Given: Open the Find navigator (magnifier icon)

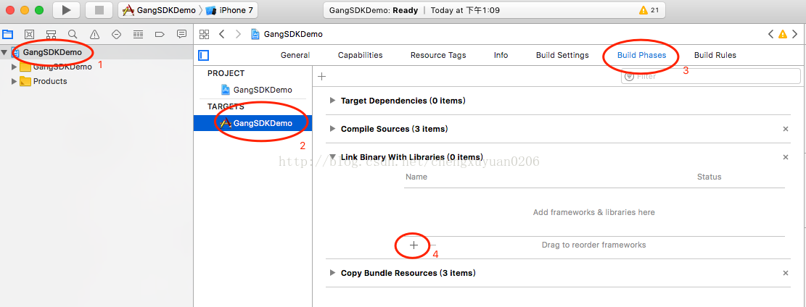Looking at the screenshot, I should pyautogui.click(x=73, y=34).
